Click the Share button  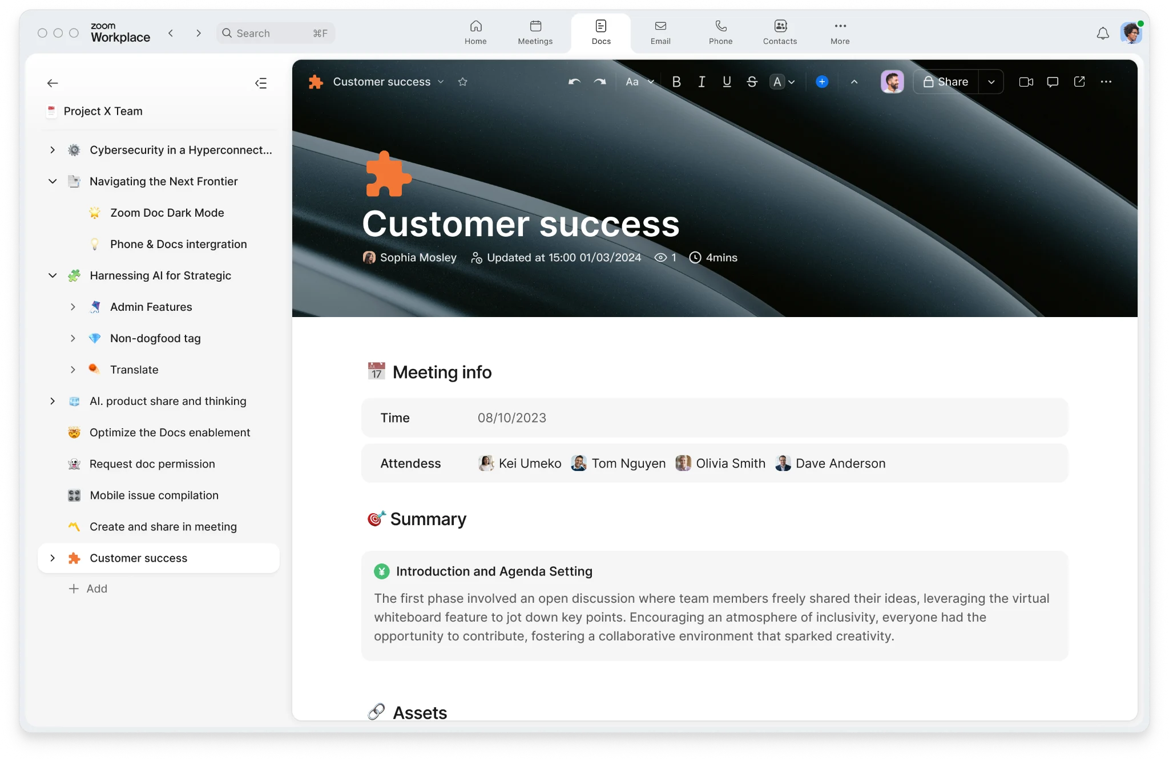point(946,82)
